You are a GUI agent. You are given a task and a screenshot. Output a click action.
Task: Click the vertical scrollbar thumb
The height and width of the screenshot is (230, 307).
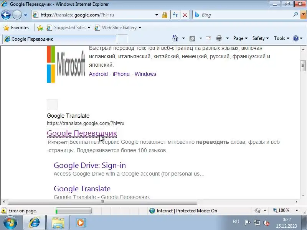[303, 66]
